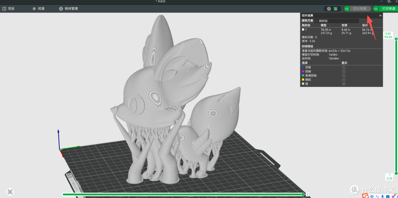
Task: Click the camera view icon at bottom-left corner
Action: coord(10,192)
